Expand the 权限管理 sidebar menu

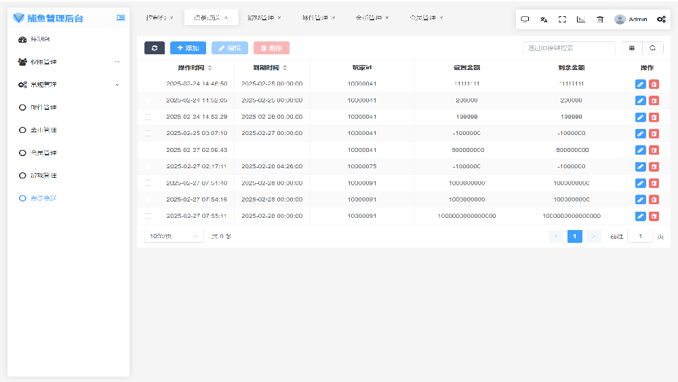[68, 62]
